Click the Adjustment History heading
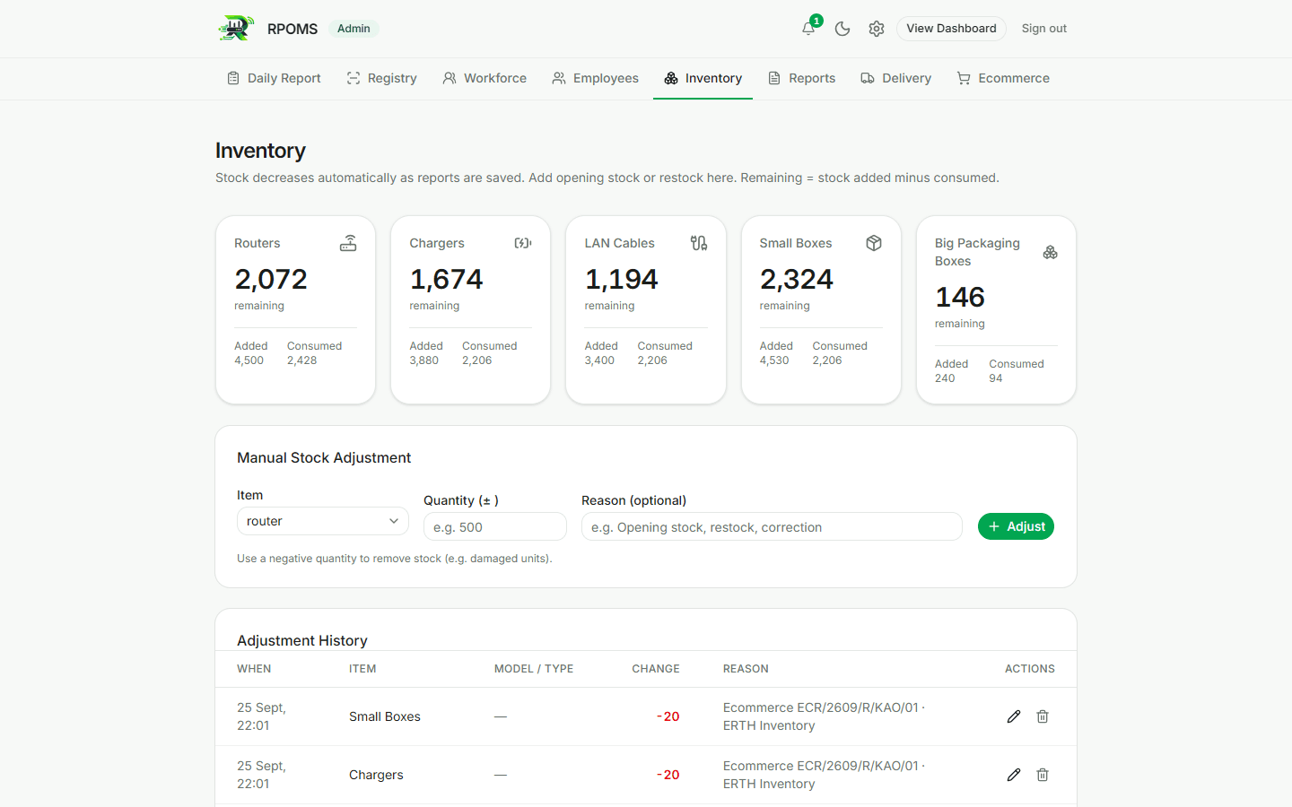Screen dimensions: 1292x807 tap(302, 640)
